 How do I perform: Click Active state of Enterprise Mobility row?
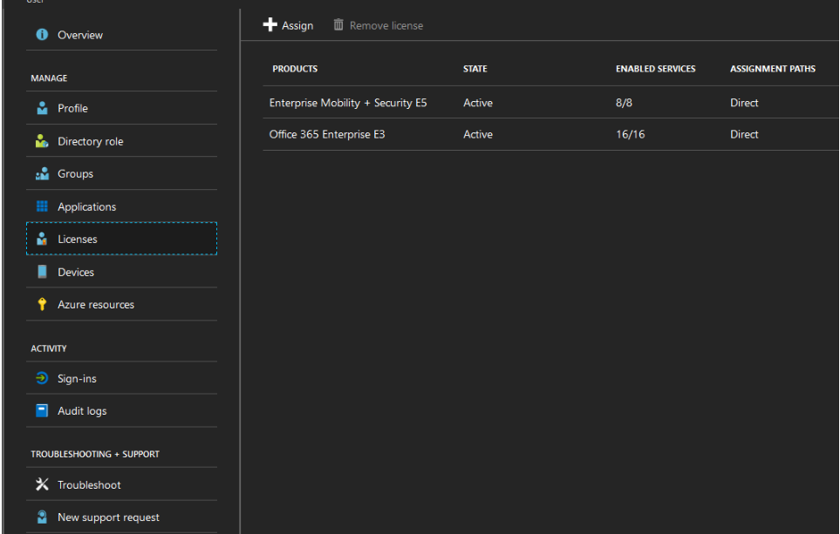478,103
